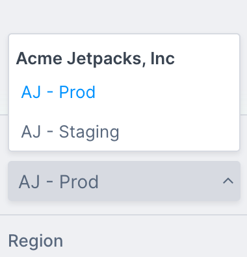Select the Prod project under Acme Jetpacks
The height and width of the screenshot is (257, 247).
tap(124, 92)
